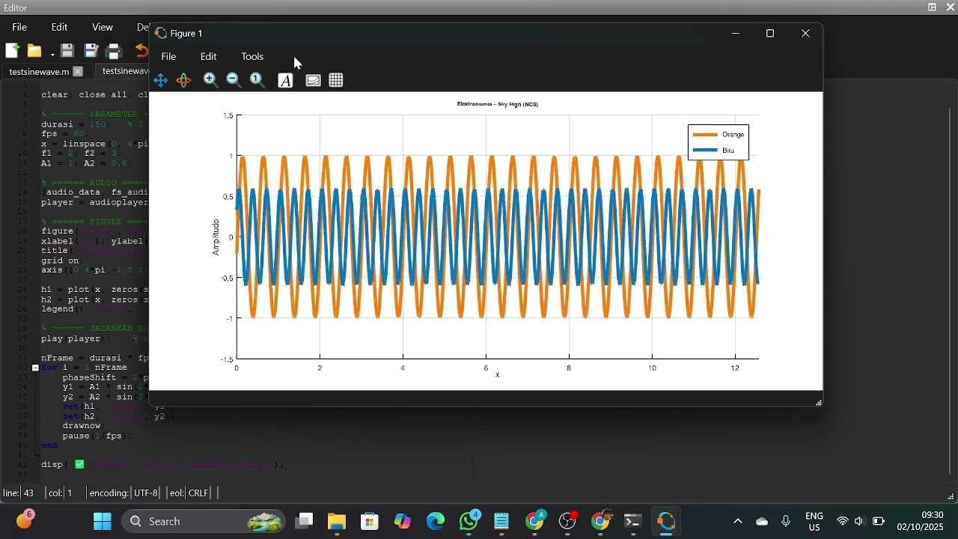Open the Notepad taskbar icon

(502, 522)
